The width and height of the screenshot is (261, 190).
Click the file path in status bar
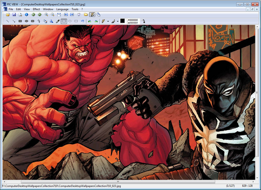click(x=61, y=186)
